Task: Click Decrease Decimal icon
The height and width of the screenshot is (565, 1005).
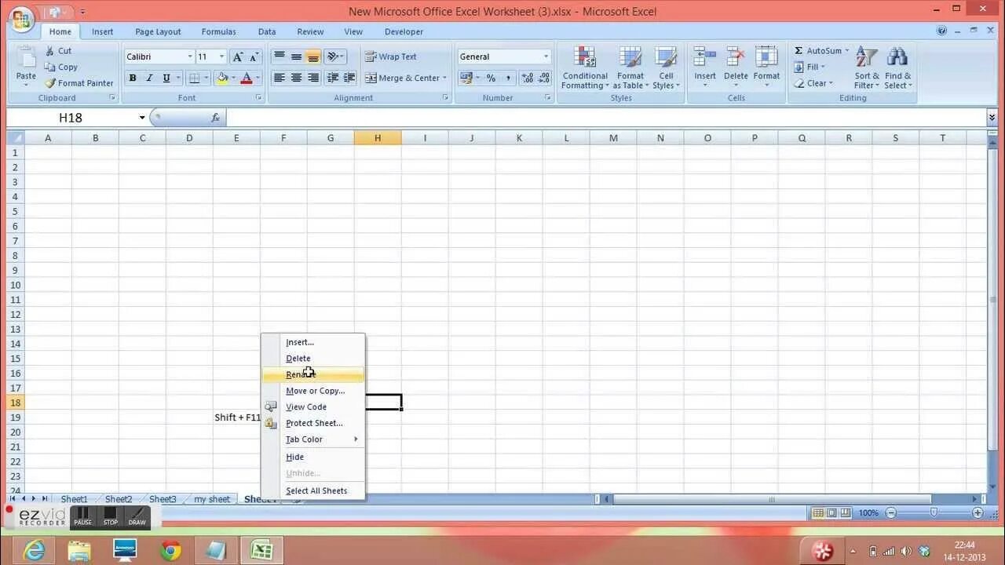Action: 543,78
